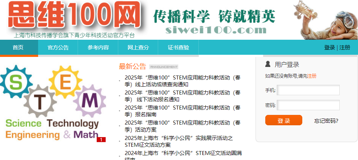Open the 线下活动报名通知 announcement

183,96
